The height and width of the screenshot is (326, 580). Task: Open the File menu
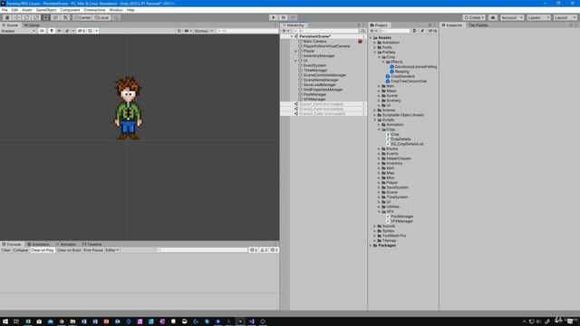coord(5,10)
